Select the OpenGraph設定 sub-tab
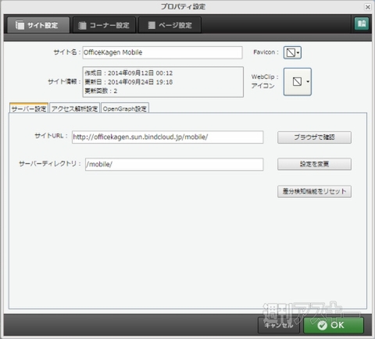This screenshot has height=339, width=375. coord(125,109)
